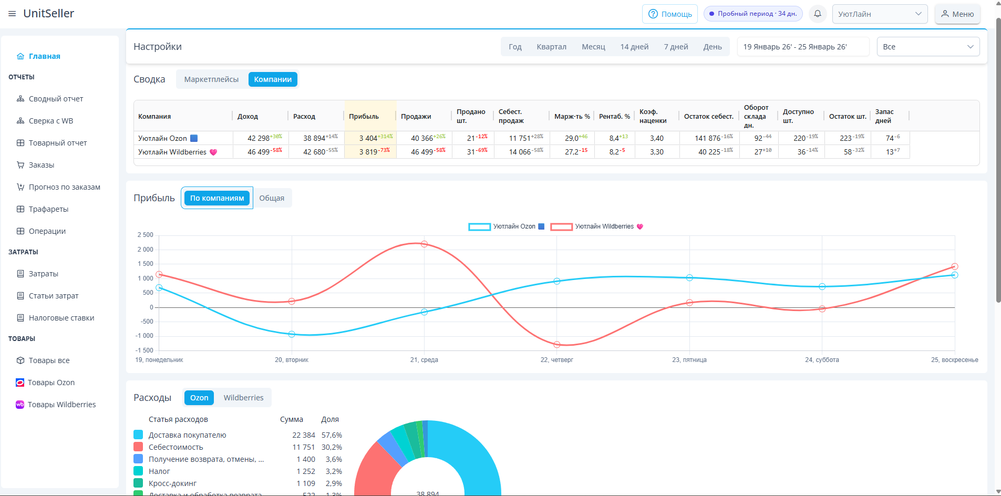Open the hamburger menu next to UnitSeller
1001x496 pixels.
(x=12, y=14)
